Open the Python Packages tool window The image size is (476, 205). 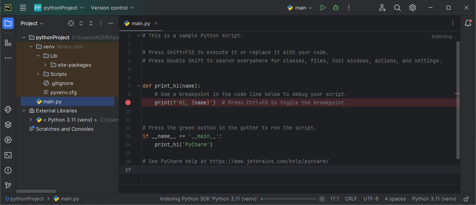(8, 110)
